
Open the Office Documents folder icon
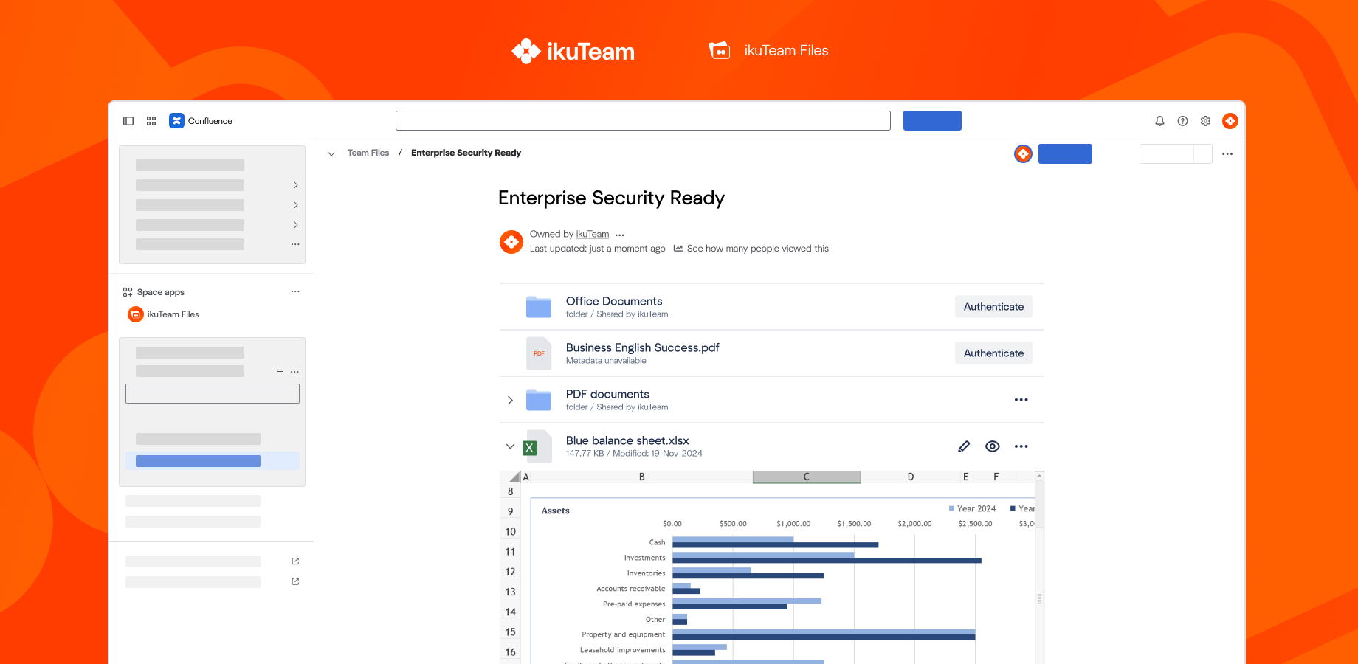[x=539, y=306]
